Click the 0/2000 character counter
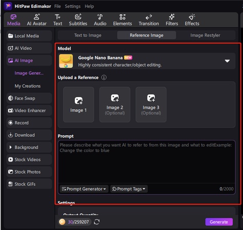This screenshot has height=230, width=243. click(227, 189)
